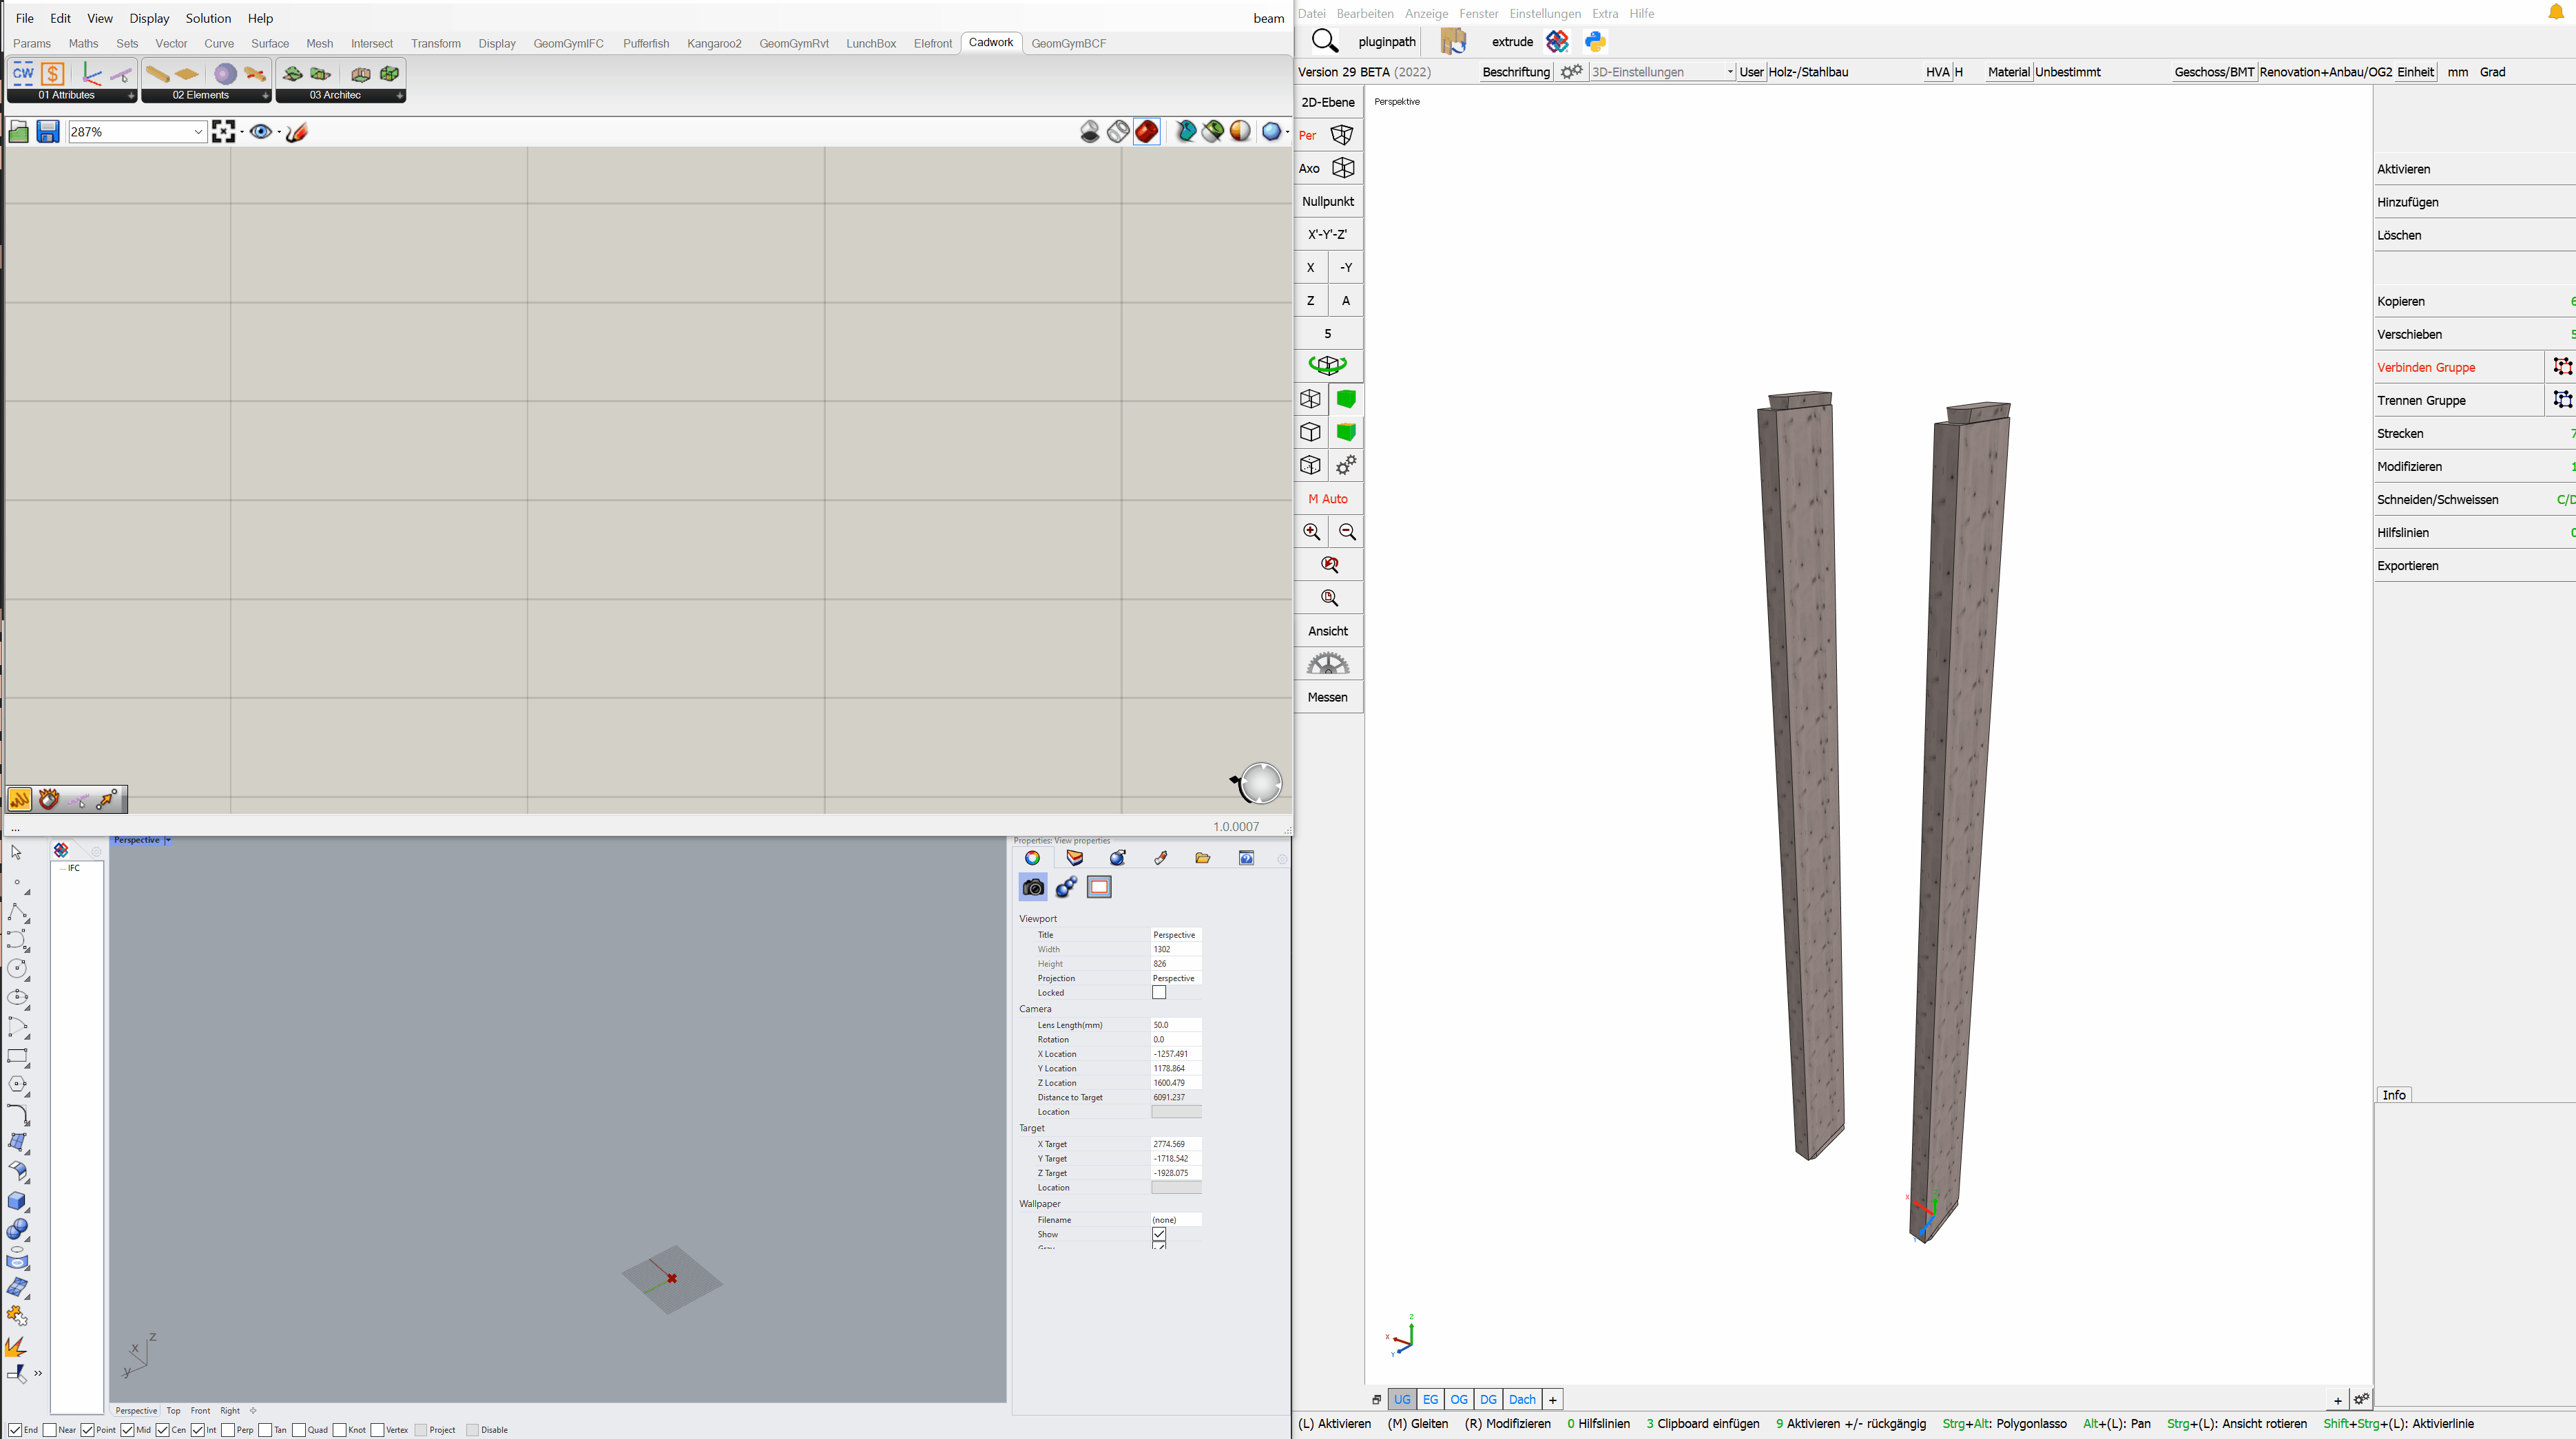Viewport: 2576px width, 1439px height.
Task: Enable the Perp osnap checkbox
Action: point(228,1430)
